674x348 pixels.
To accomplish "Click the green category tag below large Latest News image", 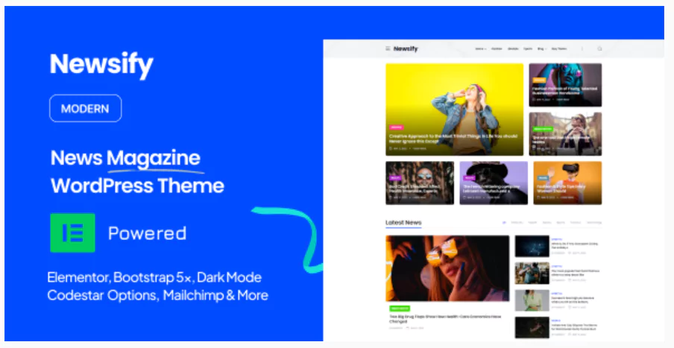I will click(400, 308).
